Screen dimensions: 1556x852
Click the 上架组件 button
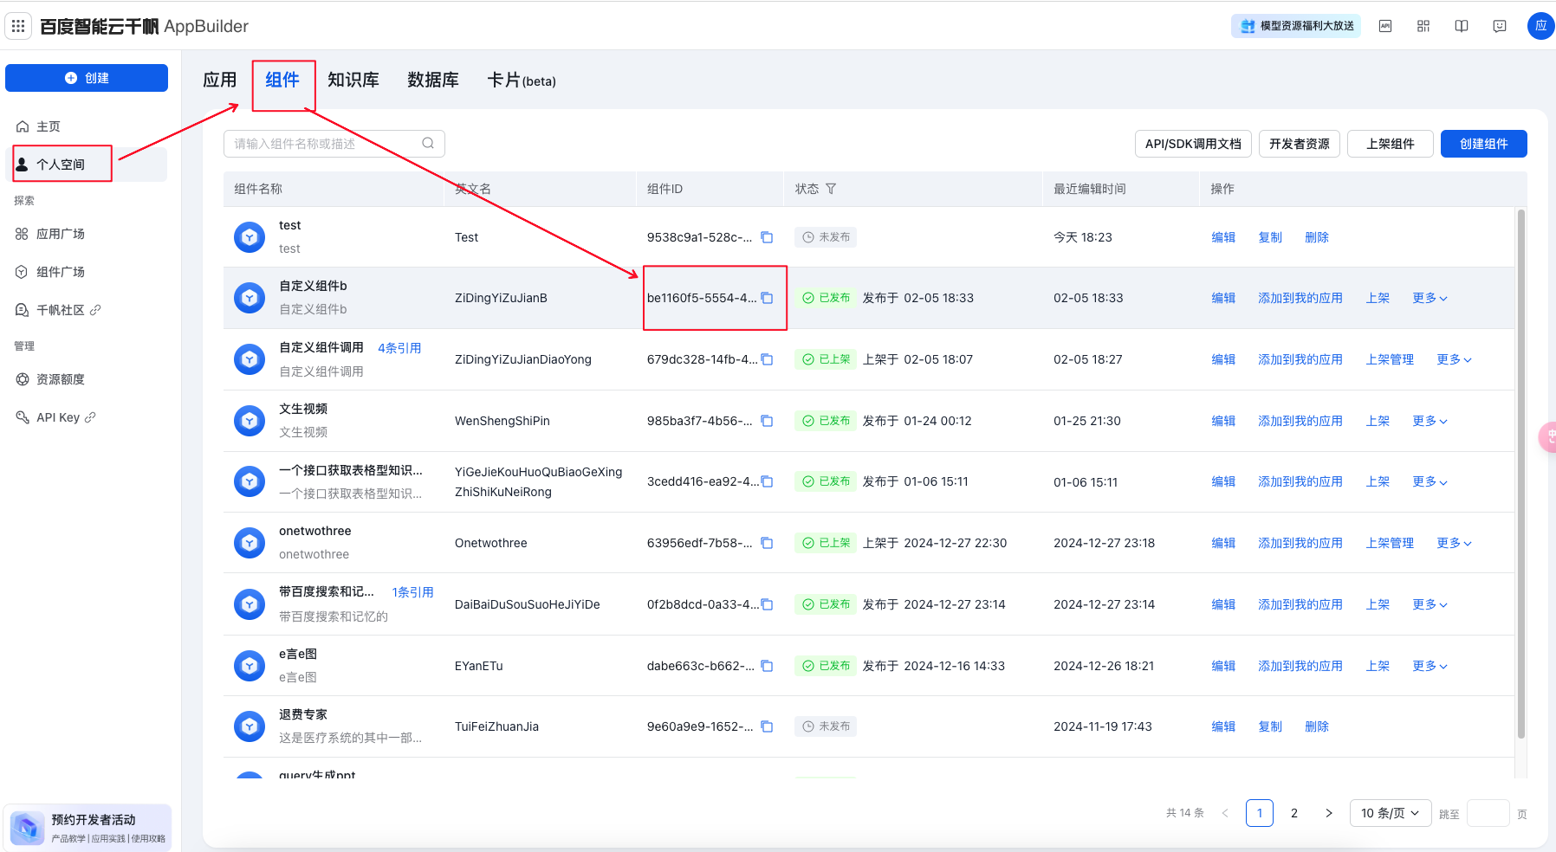(x=1390, y=144)
